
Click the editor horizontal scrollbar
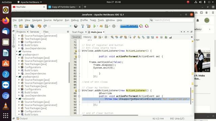point(110,115)
